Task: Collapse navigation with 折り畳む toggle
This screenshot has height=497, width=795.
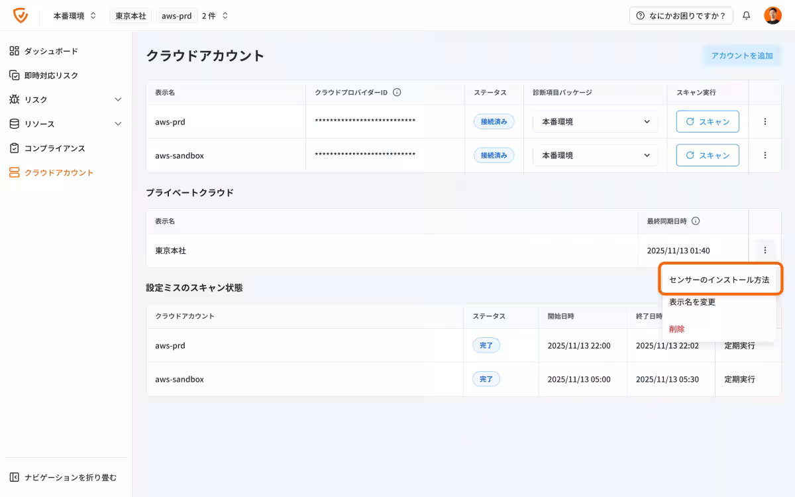Action: [62, 476]
